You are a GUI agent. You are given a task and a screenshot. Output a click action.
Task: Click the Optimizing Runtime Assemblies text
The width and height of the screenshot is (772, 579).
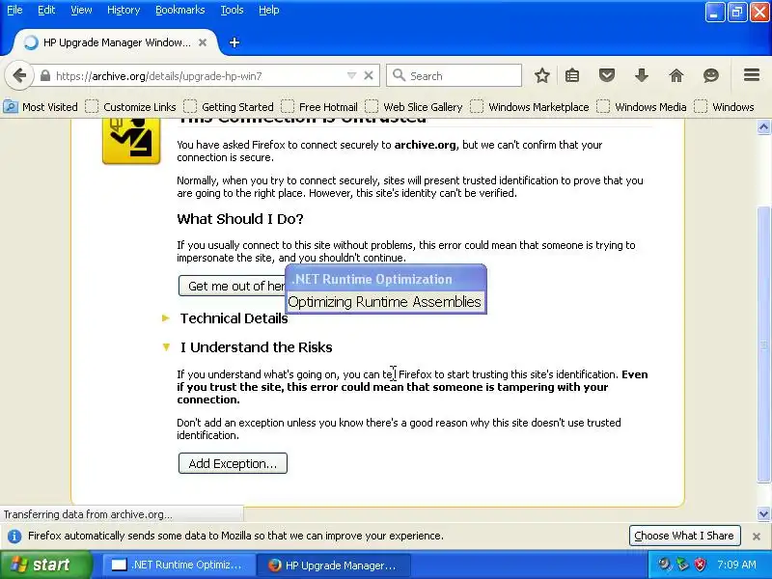[384, 302]
